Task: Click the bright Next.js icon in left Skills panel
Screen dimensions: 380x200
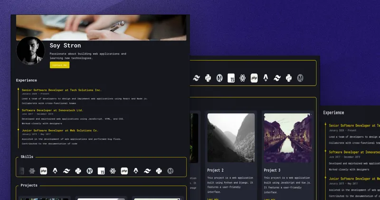Action: [x=90, y=171]
